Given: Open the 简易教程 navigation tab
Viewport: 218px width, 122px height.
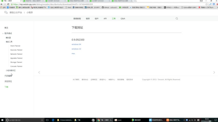Looking at the screenshot, I should pyautogui.click(x=77, y=19).
